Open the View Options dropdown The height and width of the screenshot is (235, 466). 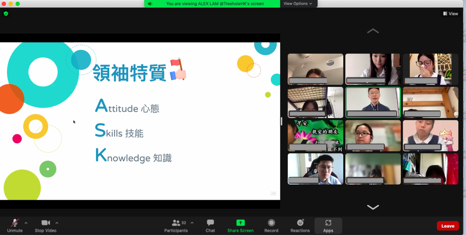298,4
